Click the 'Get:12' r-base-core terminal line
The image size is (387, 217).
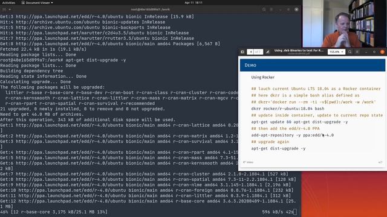(x=148, y=201)
